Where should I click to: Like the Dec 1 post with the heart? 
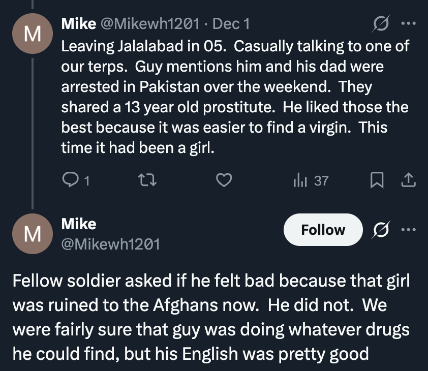[x=225, y=180]
